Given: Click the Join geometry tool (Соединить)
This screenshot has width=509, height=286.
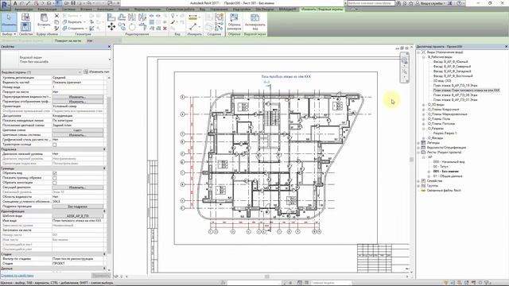Looking at the screenshot, I should (74, 29).
